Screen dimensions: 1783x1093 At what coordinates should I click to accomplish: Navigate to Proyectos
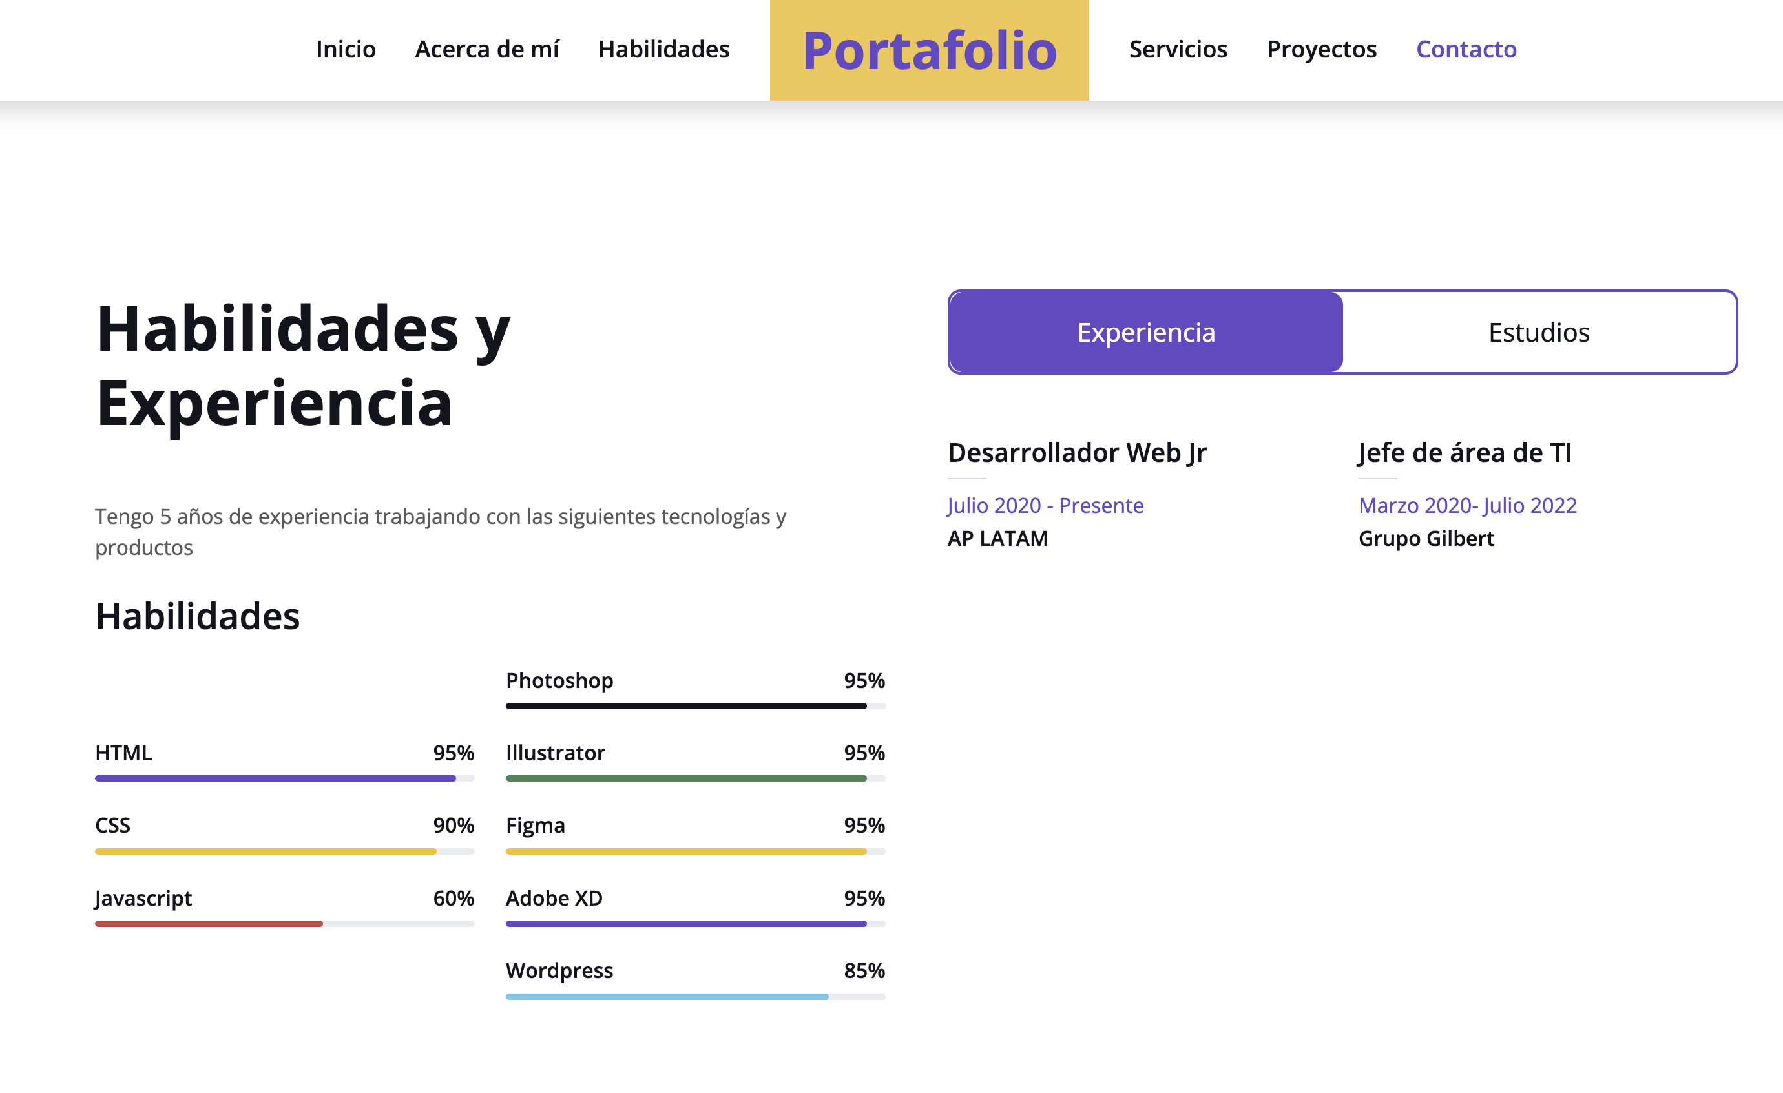[1321, 49]
